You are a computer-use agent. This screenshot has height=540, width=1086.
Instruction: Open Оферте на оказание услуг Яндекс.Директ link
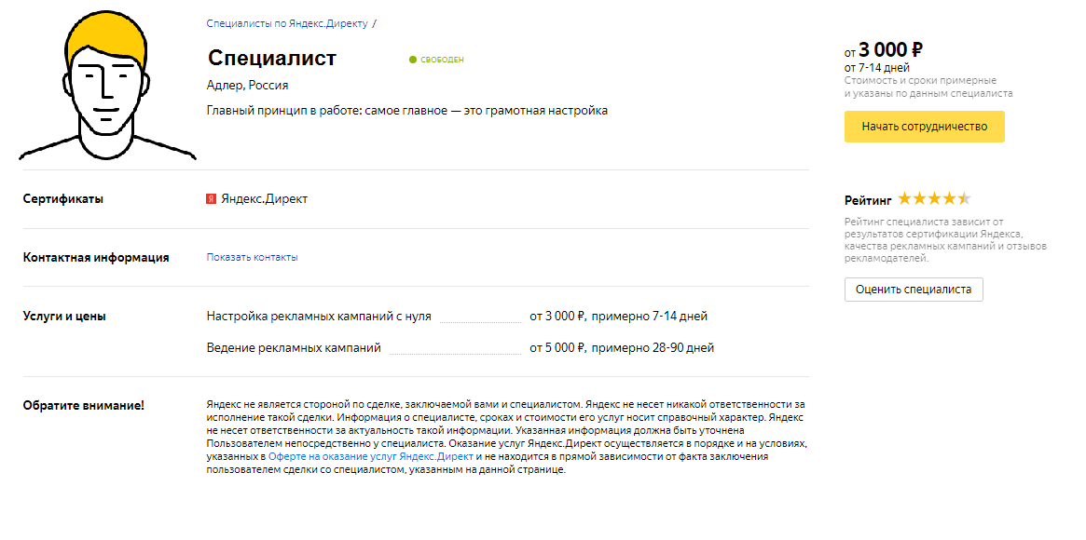click(371, 457)
